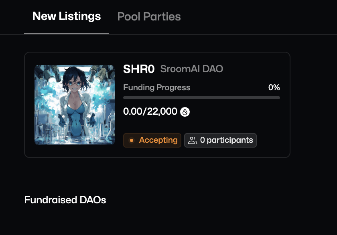Click the orange dot status indicator
The width and height of the screenshot is (337, 235).
point(131,140)
